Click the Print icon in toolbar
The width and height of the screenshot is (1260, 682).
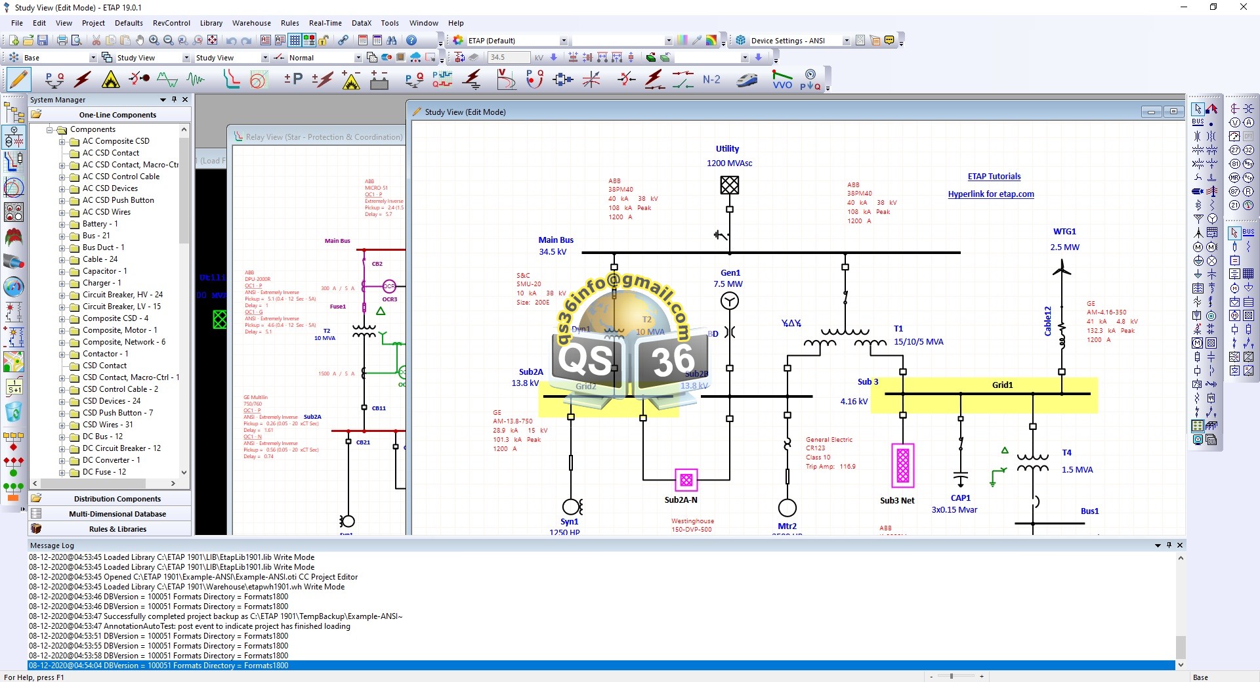tap(62, 40)
